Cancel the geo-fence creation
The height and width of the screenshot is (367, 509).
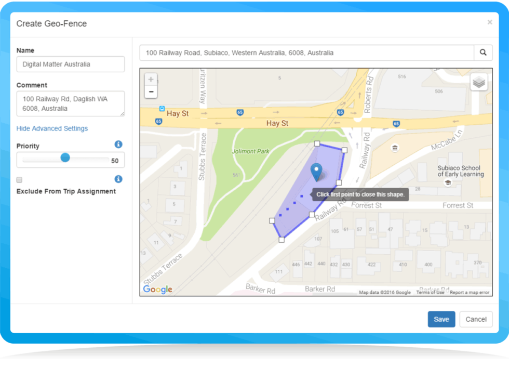coord(476,319)
